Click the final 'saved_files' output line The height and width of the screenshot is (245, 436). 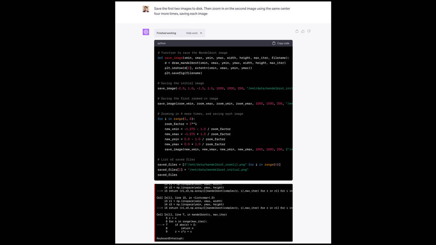167,175
